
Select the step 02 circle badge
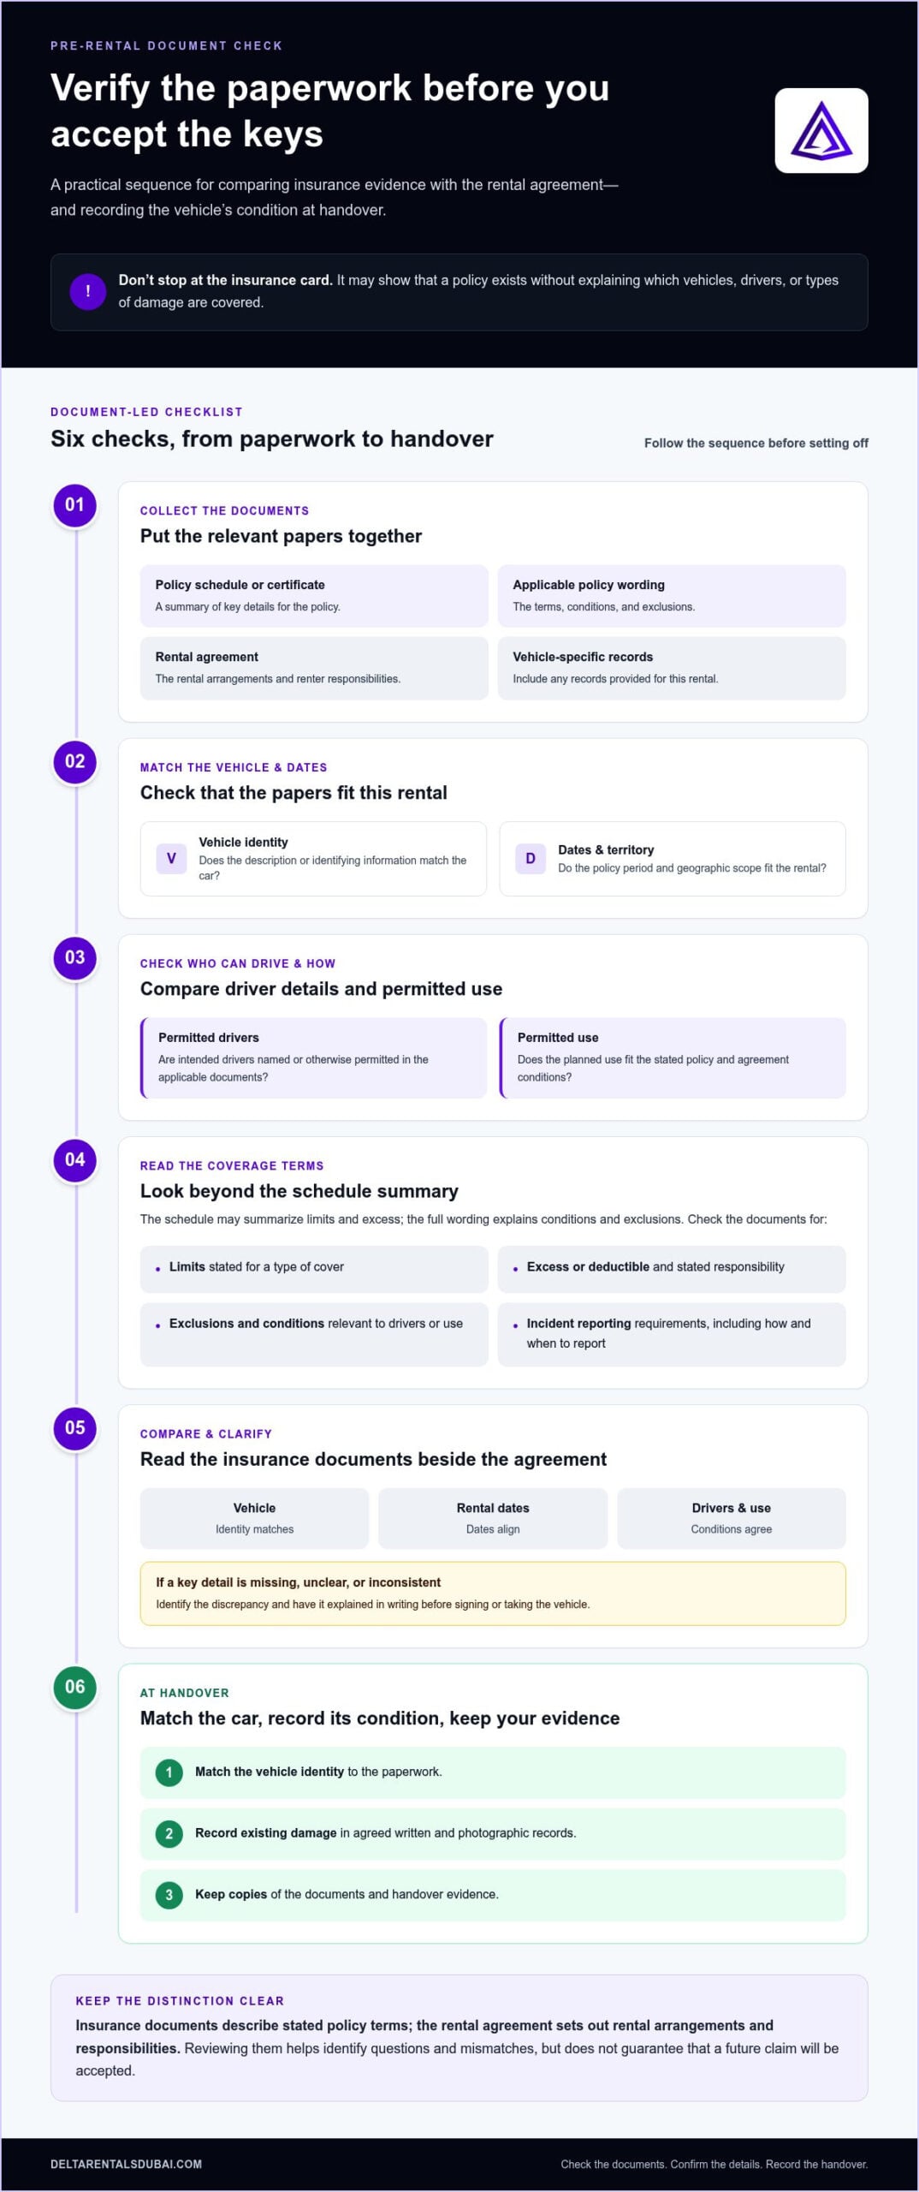tap(75, 761)
